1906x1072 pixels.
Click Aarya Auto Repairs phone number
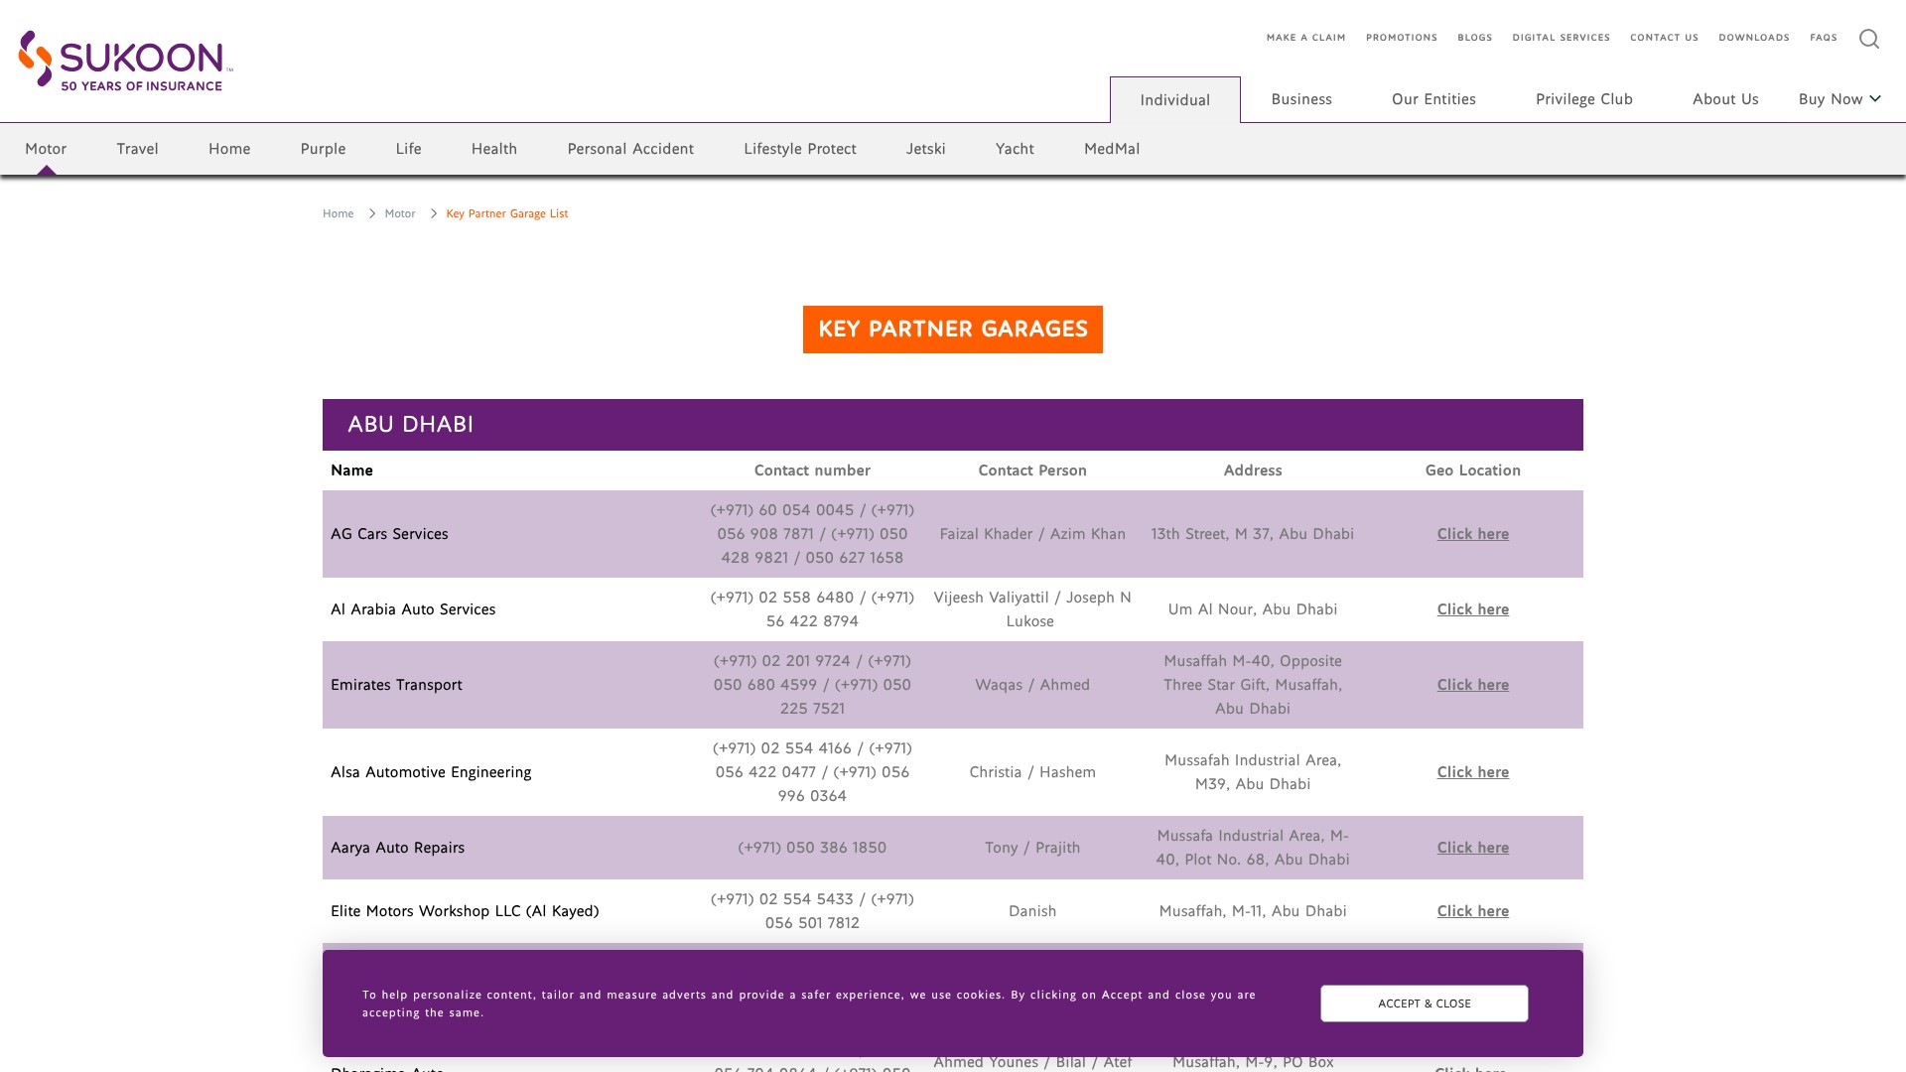812,848
